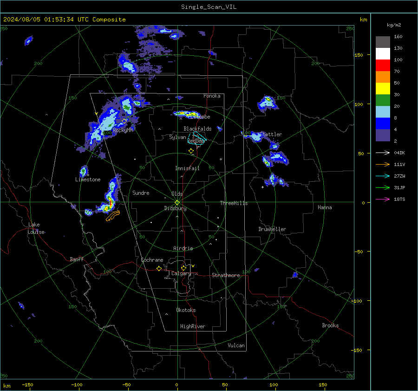
Task: Click the Sylvan label on the map
Action: tap(177, 137)
